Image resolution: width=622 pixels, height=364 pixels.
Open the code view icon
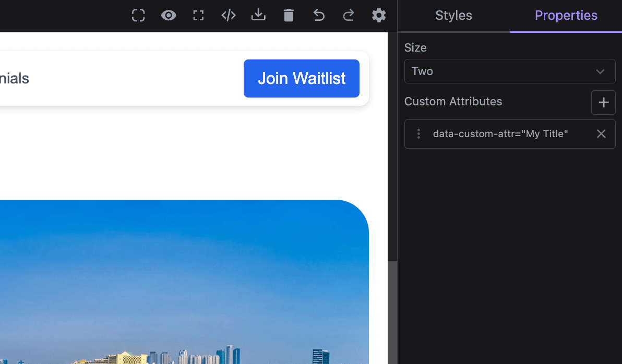[x=229, y=16]
